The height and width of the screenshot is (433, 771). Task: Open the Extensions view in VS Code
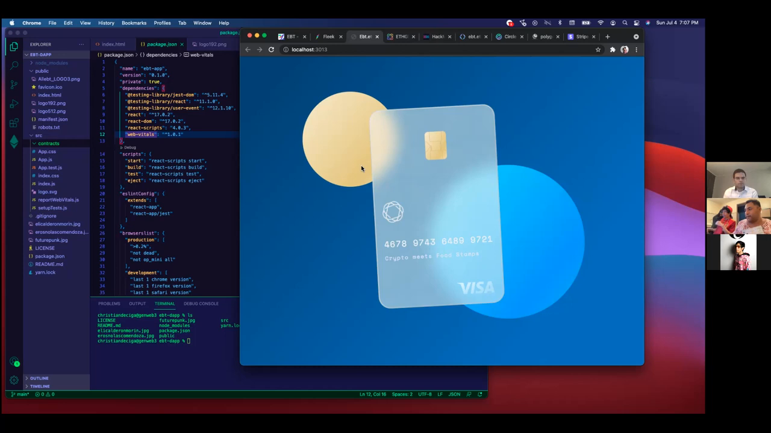13,123
